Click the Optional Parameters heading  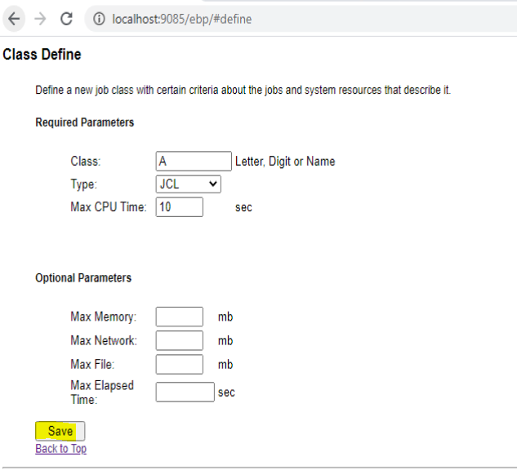(x=83, y=277)
